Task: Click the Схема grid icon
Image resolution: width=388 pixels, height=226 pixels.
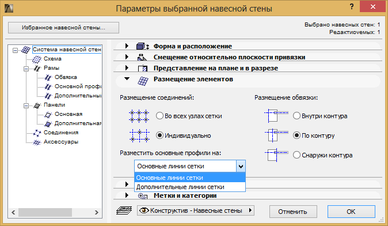Action: coord(37,59)
